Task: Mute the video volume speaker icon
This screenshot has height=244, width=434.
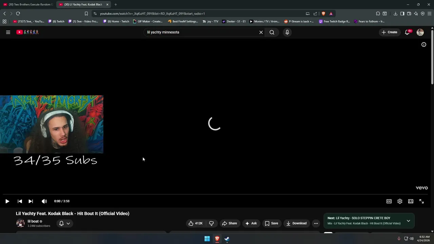Action: point(44,201)
